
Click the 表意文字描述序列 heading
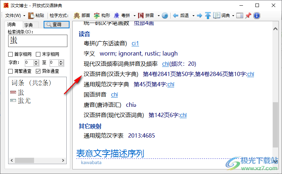click(x=110, y=153)
